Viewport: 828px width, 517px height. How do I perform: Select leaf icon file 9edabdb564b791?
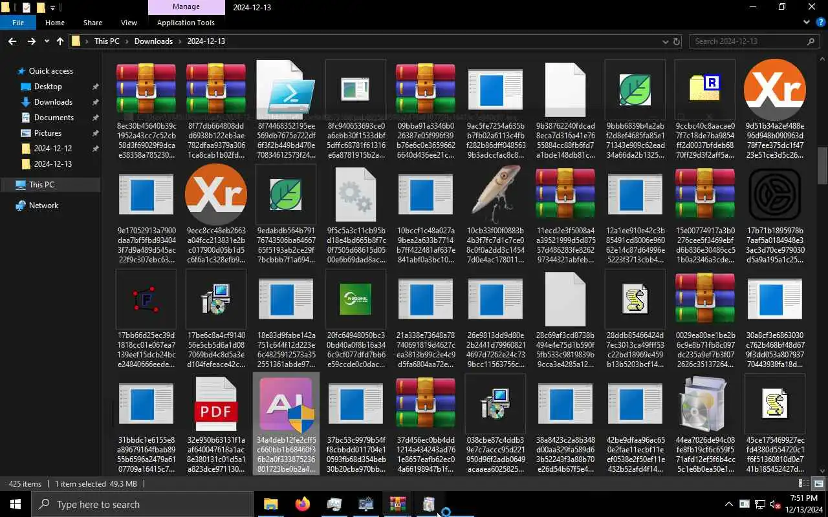286,215
